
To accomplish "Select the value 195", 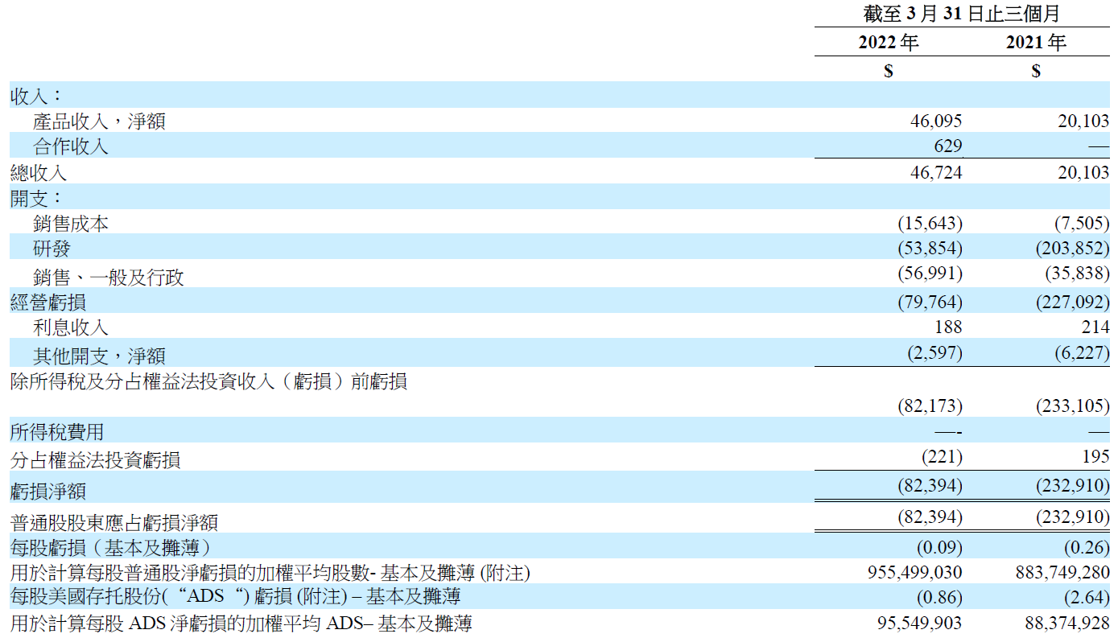I will (1095, 457).
